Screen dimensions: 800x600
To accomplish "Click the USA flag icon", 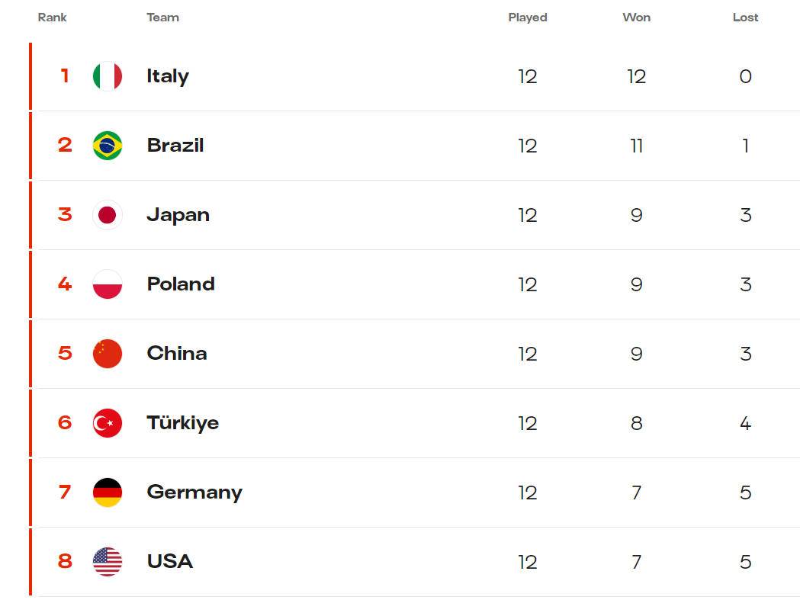I will pos(107,562).
